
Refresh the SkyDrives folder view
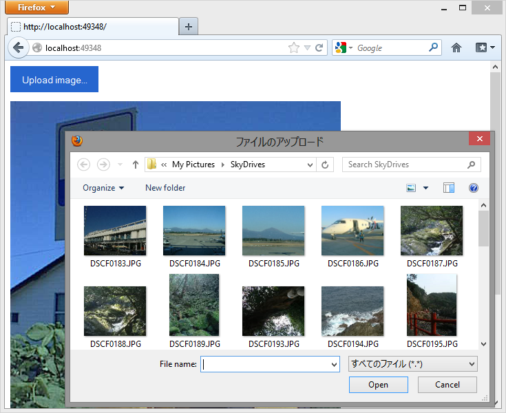point(325,165)
